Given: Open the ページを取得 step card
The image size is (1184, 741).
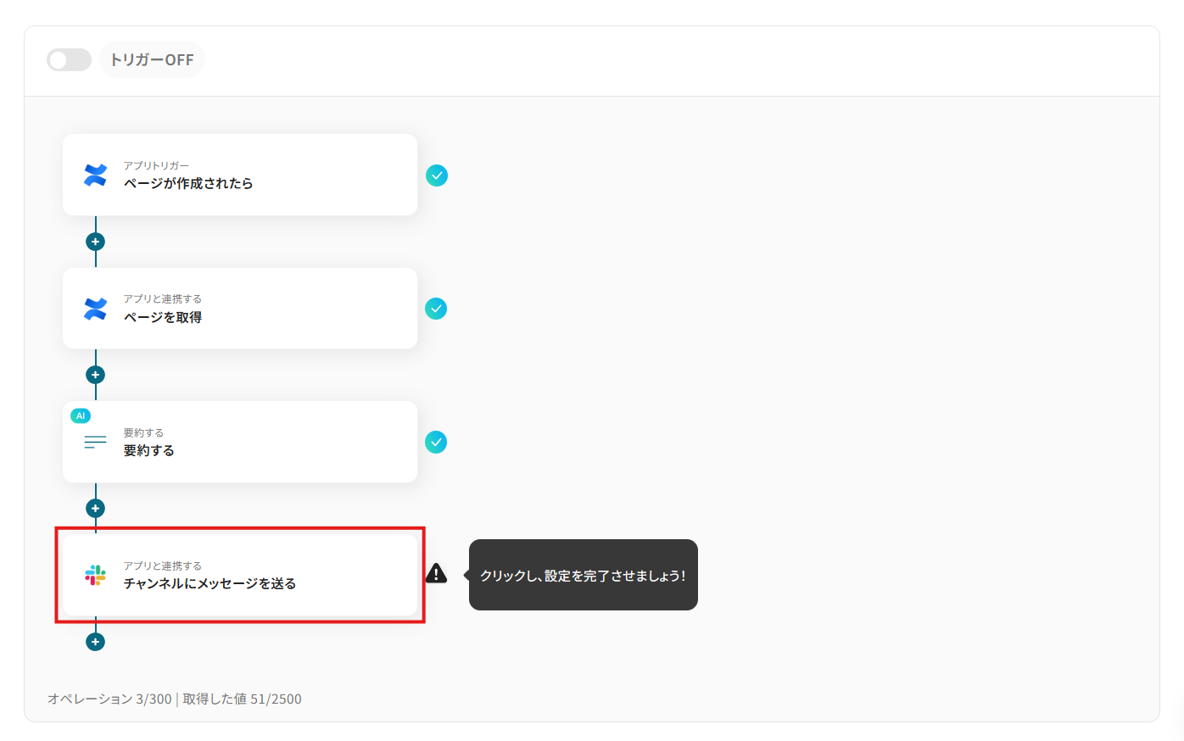Looking at the screenshot, I should (240, 309).
